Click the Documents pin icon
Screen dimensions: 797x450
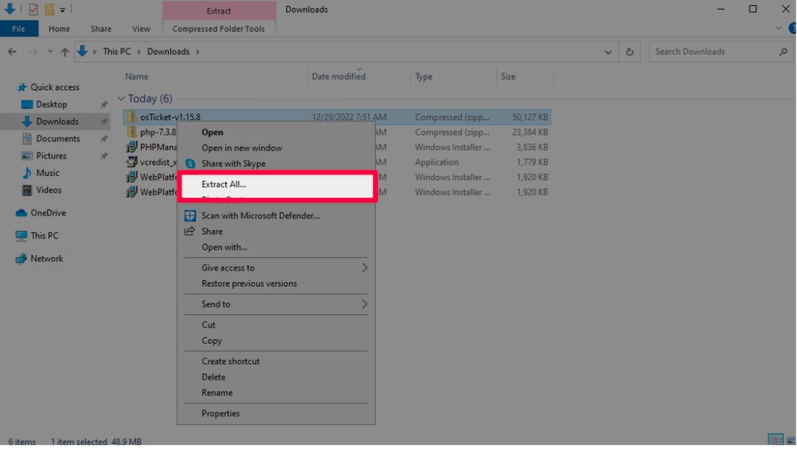pyautogui.click(x=103, y=139)
